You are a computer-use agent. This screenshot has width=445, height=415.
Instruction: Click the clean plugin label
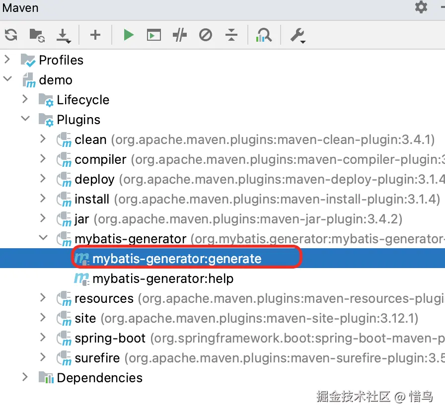tap(90, 139)
